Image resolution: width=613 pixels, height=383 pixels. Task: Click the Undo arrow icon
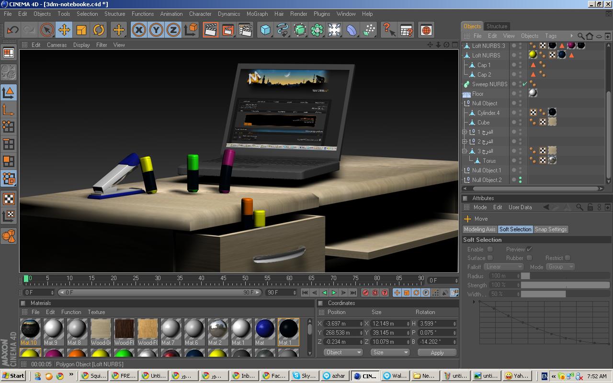12,30
